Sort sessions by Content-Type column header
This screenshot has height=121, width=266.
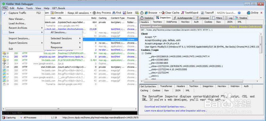(x=118, y=18)
